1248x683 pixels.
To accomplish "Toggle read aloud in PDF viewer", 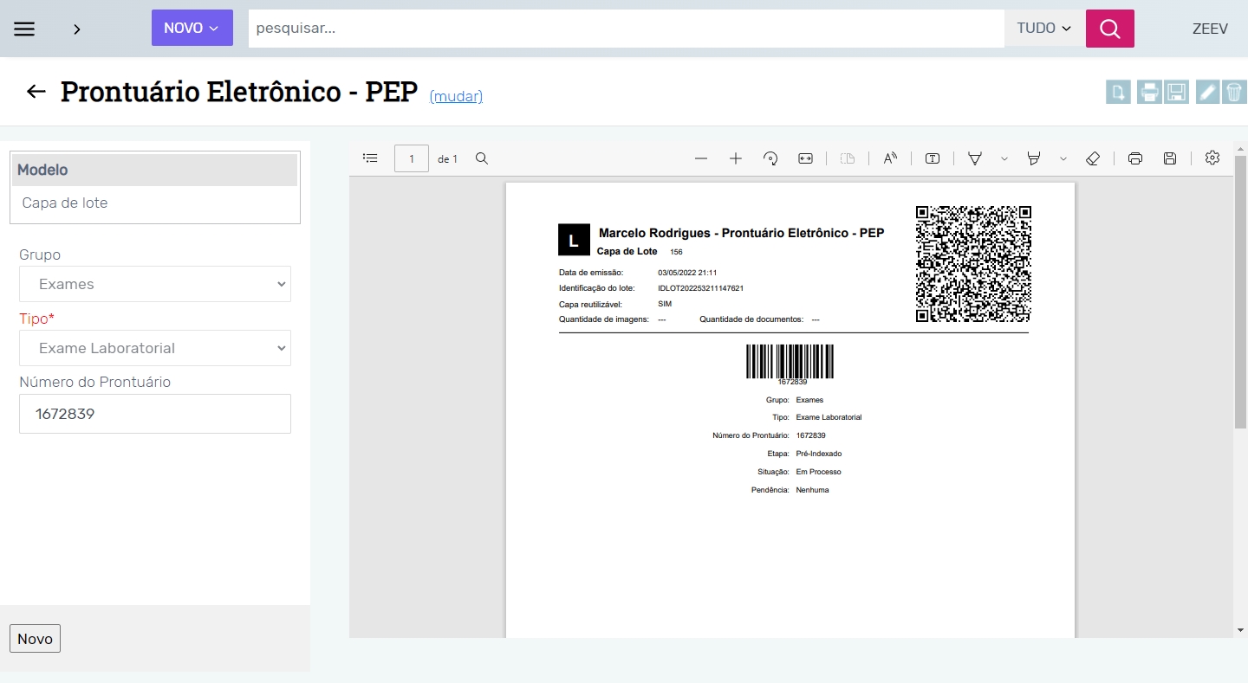I will click(890, 158).
